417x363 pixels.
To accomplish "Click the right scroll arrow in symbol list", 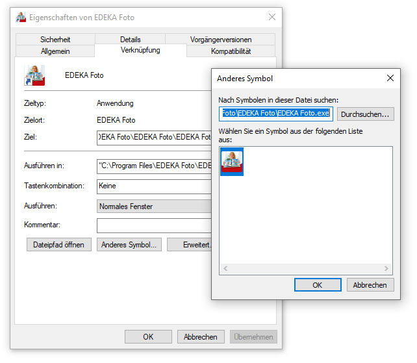I will [386, 268].
